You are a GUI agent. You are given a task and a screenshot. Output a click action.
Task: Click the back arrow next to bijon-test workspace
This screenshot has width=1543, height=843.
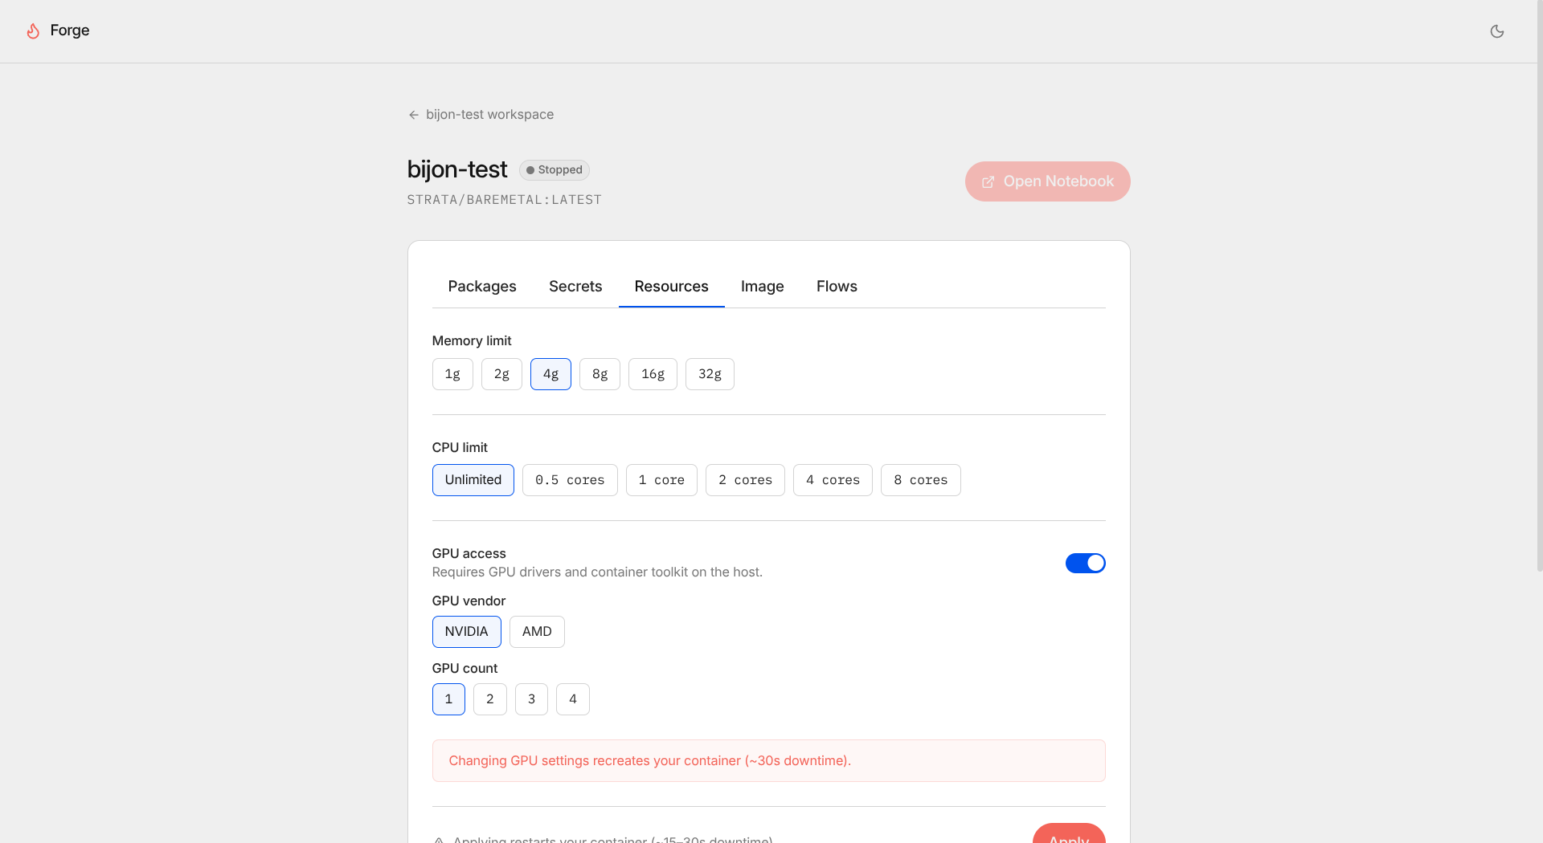[x=413, y=115]
